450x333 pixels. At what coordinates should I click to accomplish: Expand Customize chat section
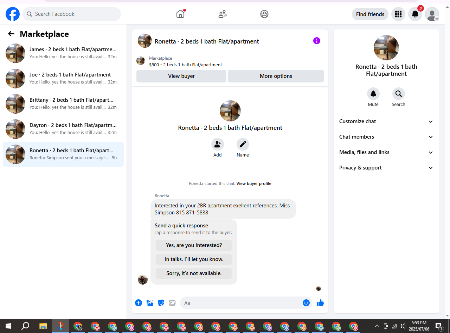pos(386,121)
